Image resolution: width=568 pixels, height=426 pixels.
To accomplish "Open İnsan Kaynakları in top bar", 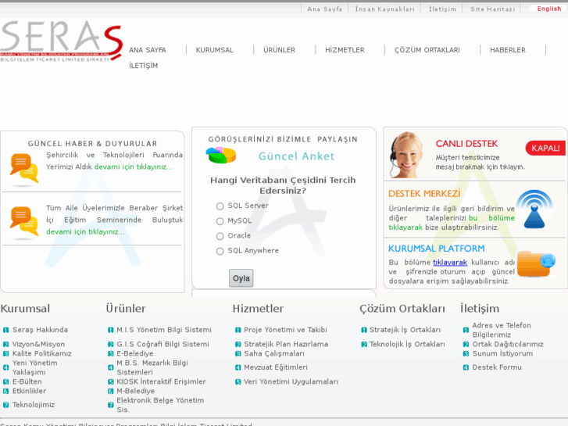I will (x=384, y=9).
